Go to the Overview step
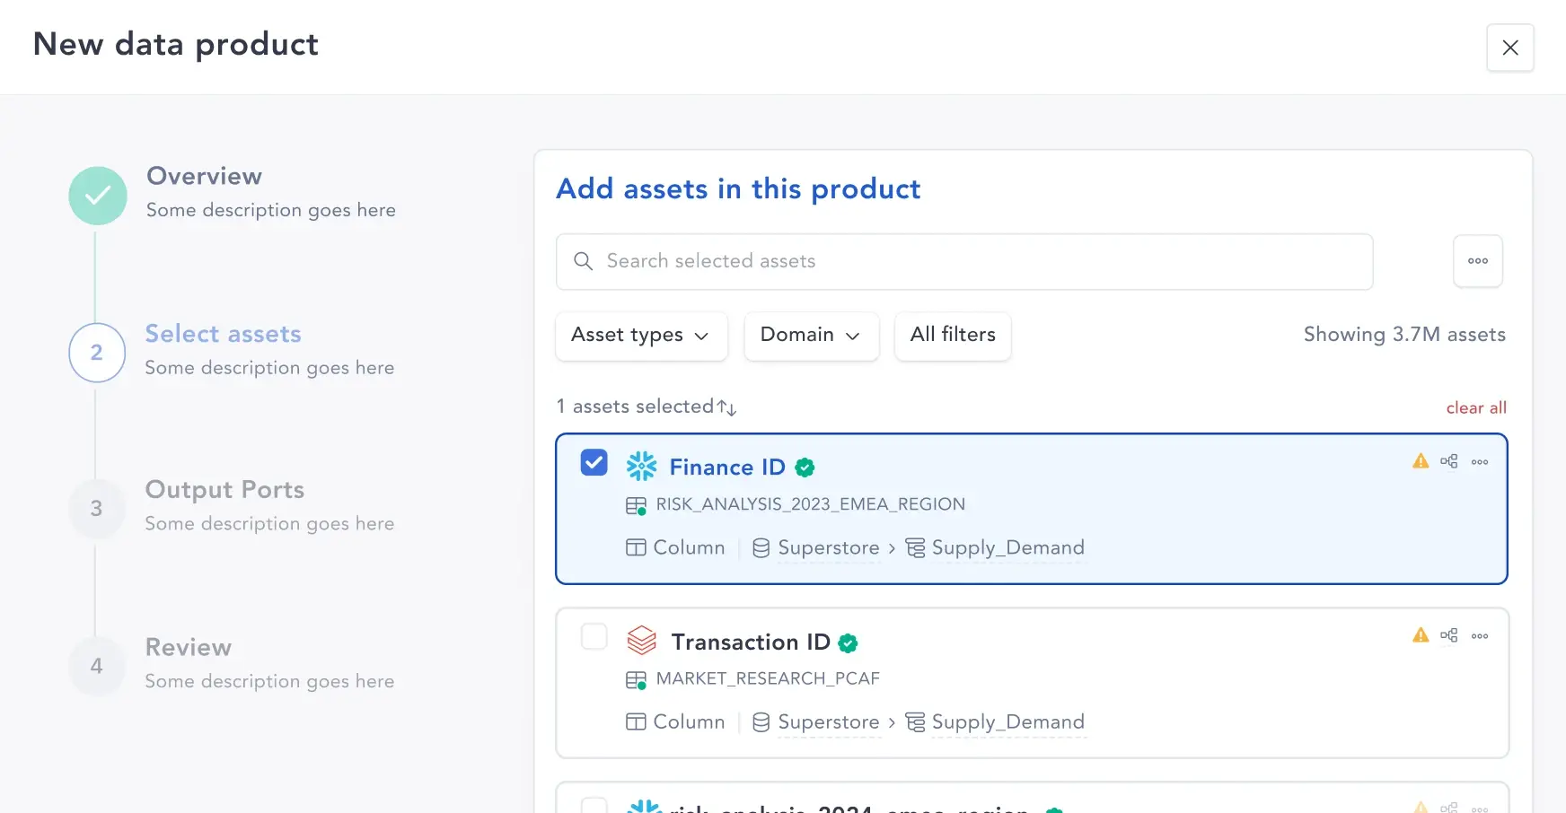This screenshot has width=1566, height=813. [204, 176]
